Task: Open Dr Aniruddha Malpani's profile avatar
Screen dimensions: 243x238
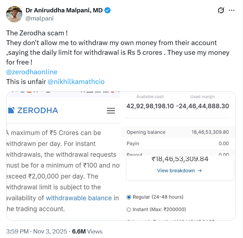Action: click(x=14, y=14)
